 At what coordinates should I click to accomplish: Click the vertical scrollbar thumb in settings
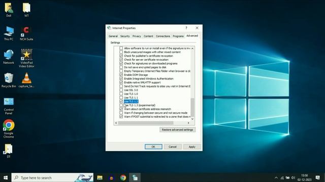click(x=192, y=107)
